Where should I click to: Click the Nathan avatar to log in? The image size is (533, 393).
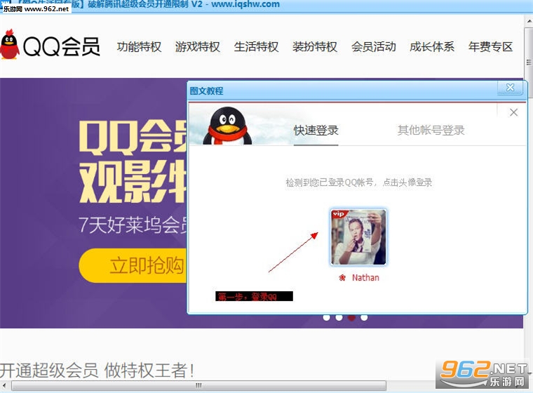(358, 237)
